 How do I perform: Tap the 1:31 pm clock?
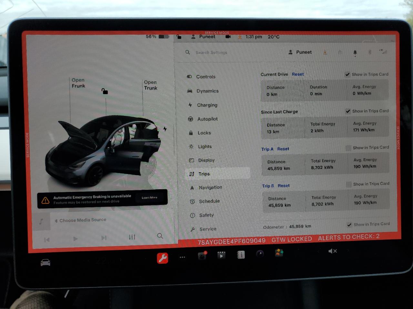click(254, 37)
